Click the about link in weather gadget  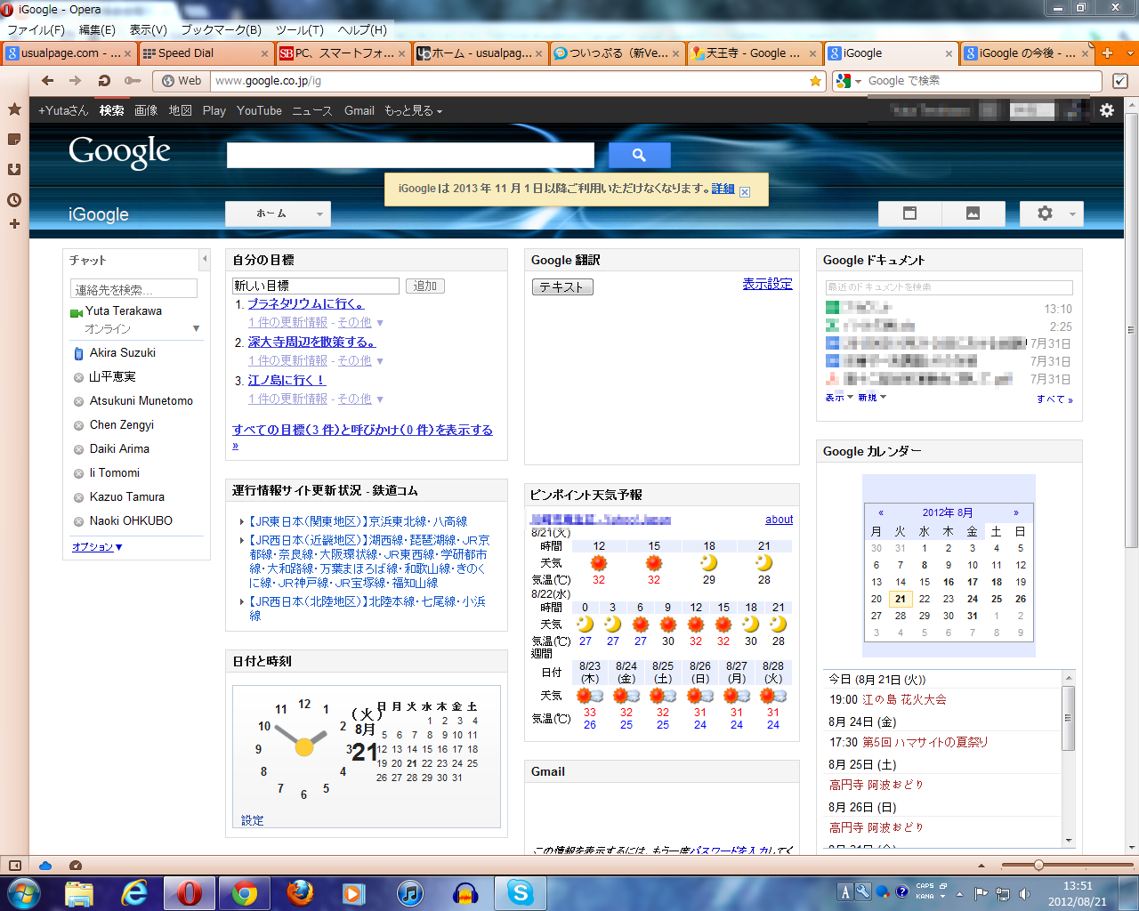(779, 520)
